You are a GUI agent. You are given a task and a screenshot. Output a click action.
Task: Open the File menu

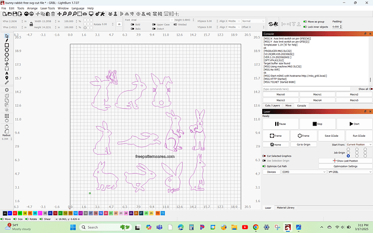coord(4,8)
